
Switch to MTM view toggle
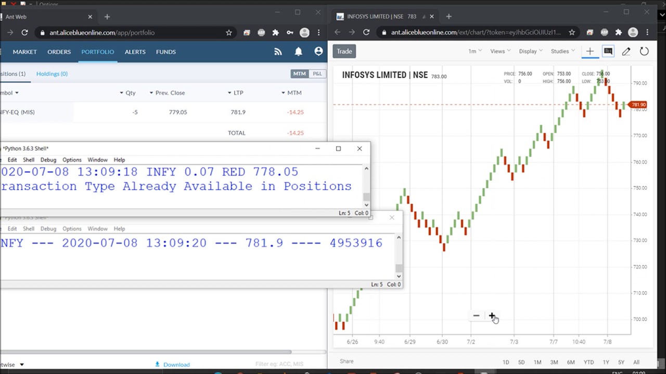pos(299,74)
